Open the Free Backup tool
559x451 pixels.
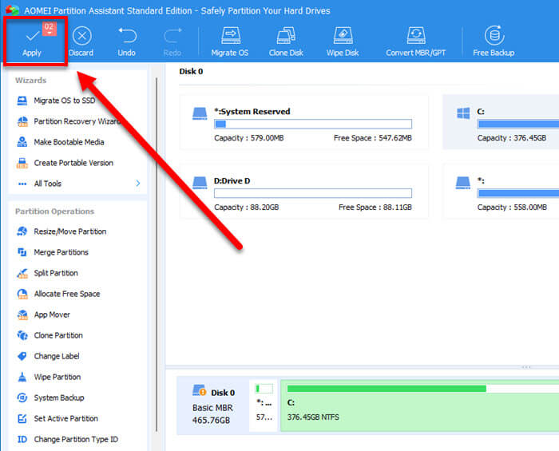tap(494, 42)
